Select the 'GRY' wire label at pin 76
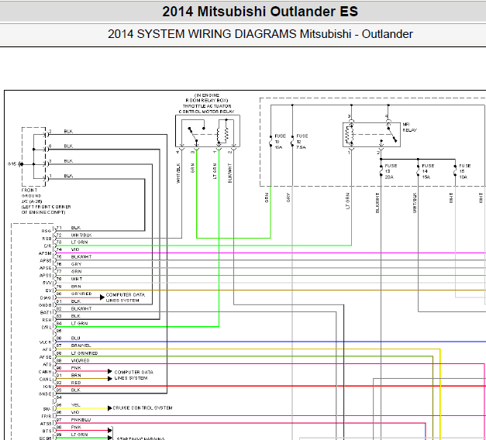 click(76, 264)
